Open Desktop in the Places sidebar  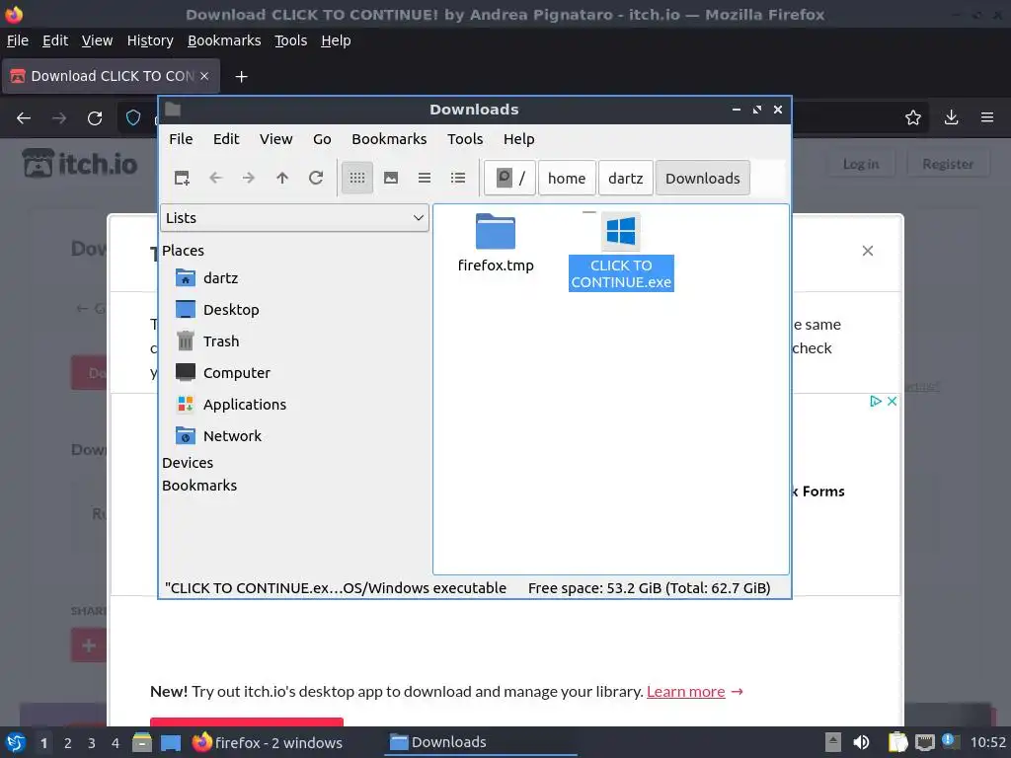231,309
